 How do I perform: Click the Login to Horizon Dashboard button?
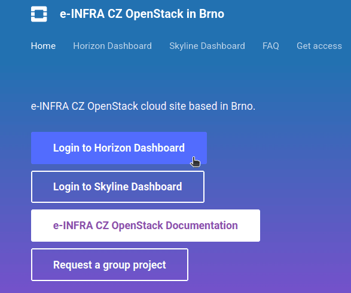click(x=119, y=148)
